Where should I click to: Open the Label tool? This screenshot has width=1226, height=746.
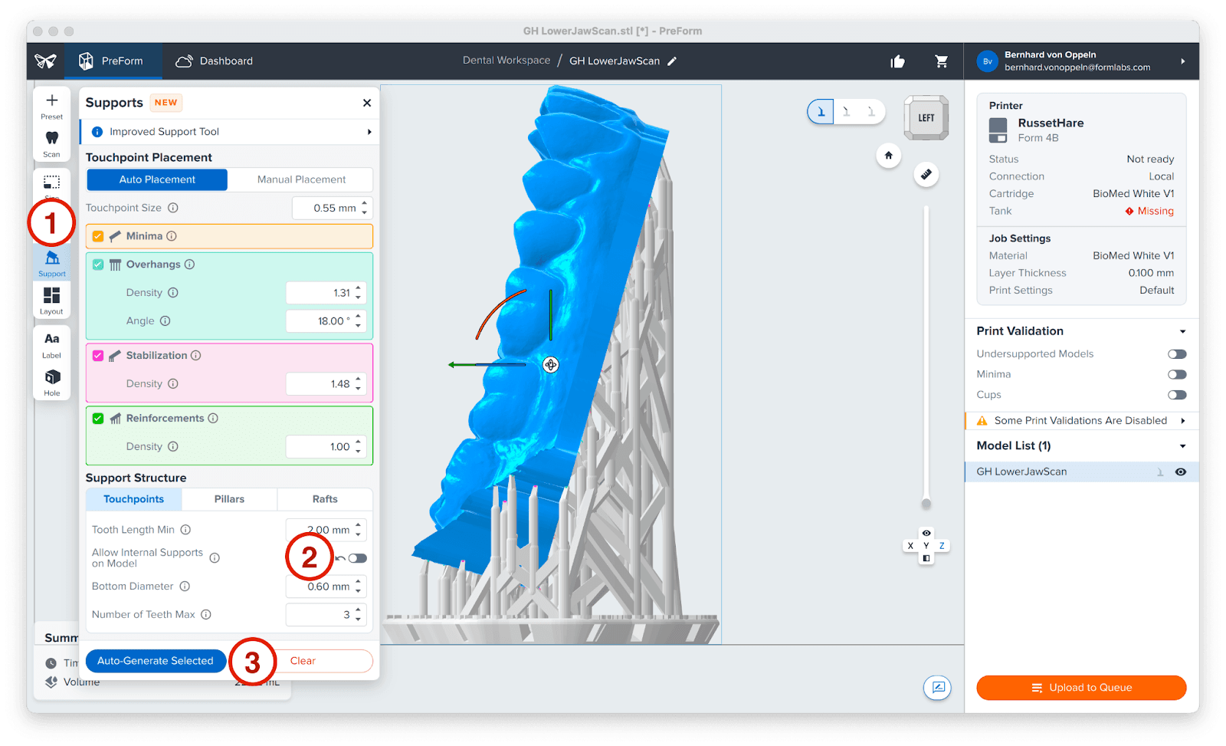click(51, 343)
